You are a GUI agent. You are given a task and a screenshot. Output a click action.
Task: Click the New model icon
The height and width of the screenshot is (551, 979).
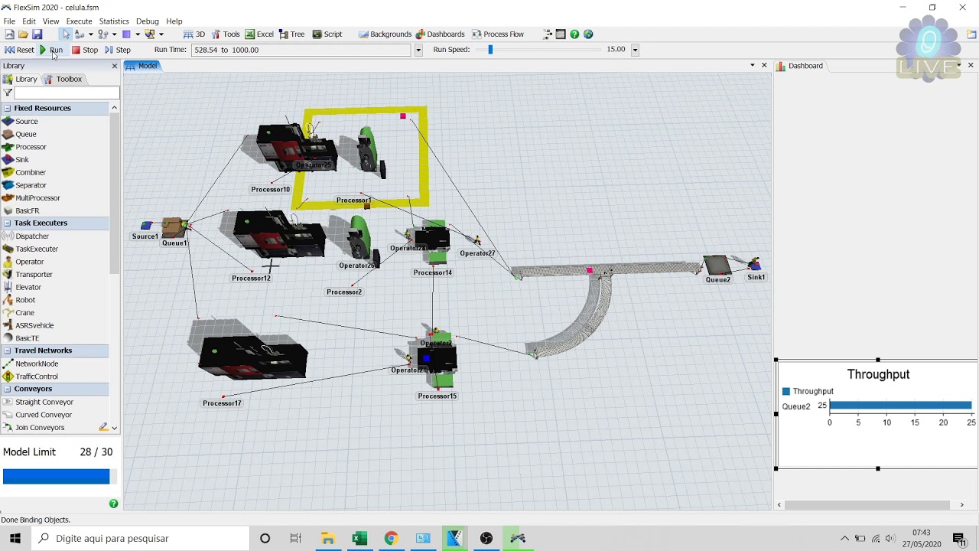pos(9,34)
